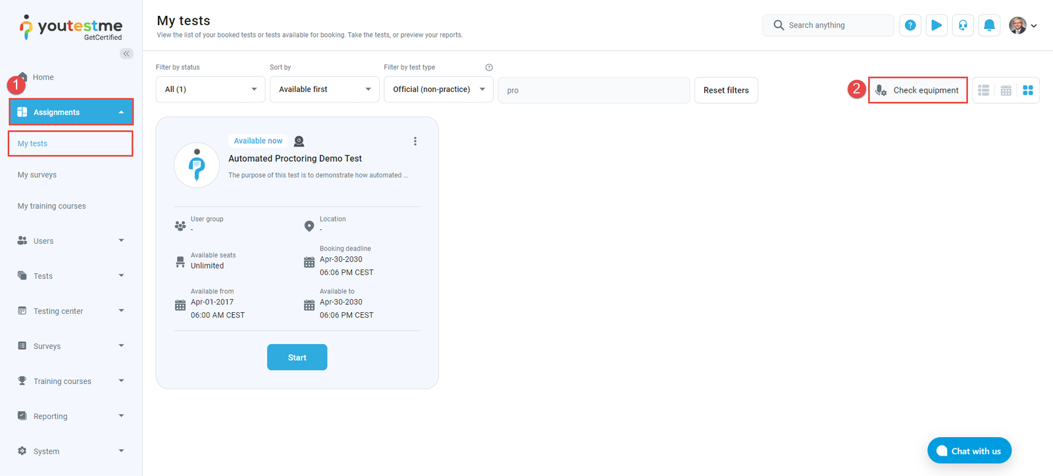The image size is (1053, 476).
Task: Click the proctoring webcam icon on card
Action: pyautogui.click(x=299, y=141)
